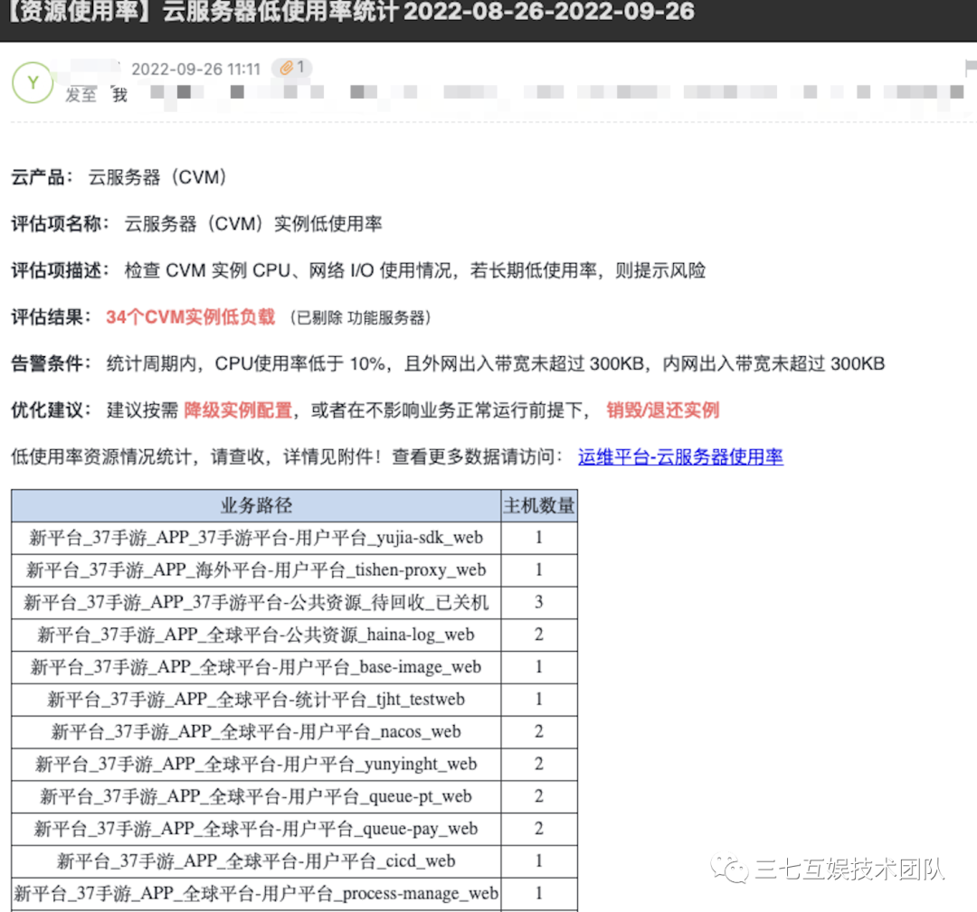This screenshot has height=912, width=977.
Task: Click the 业务路径 table header
Action: click(256, 505)
